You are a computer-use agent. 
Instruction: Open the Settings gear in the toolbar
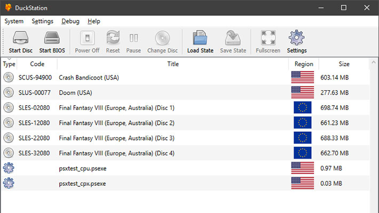[297, 37]
